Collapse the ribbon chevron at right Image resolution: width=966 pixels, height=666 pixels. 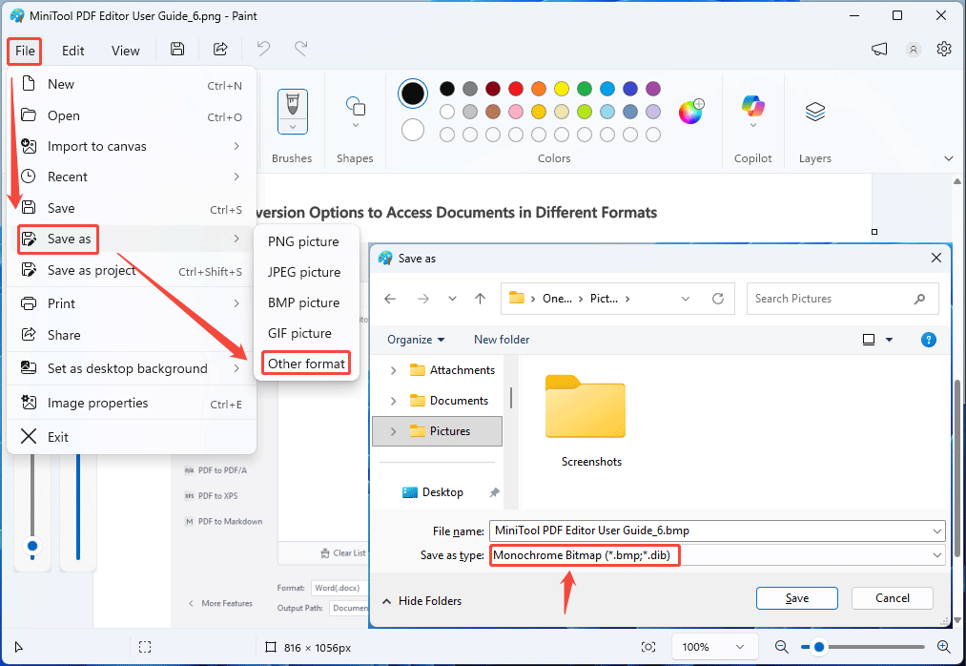click(949, 158)
